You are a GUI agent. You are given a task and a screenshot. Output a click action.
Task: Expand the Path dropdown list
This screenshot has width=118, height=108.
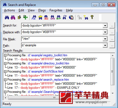pos(105,45)
